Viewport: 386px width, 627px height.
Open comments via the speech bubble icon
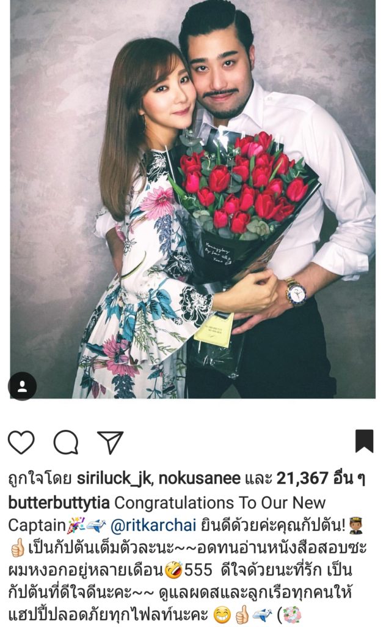[66, 442]
